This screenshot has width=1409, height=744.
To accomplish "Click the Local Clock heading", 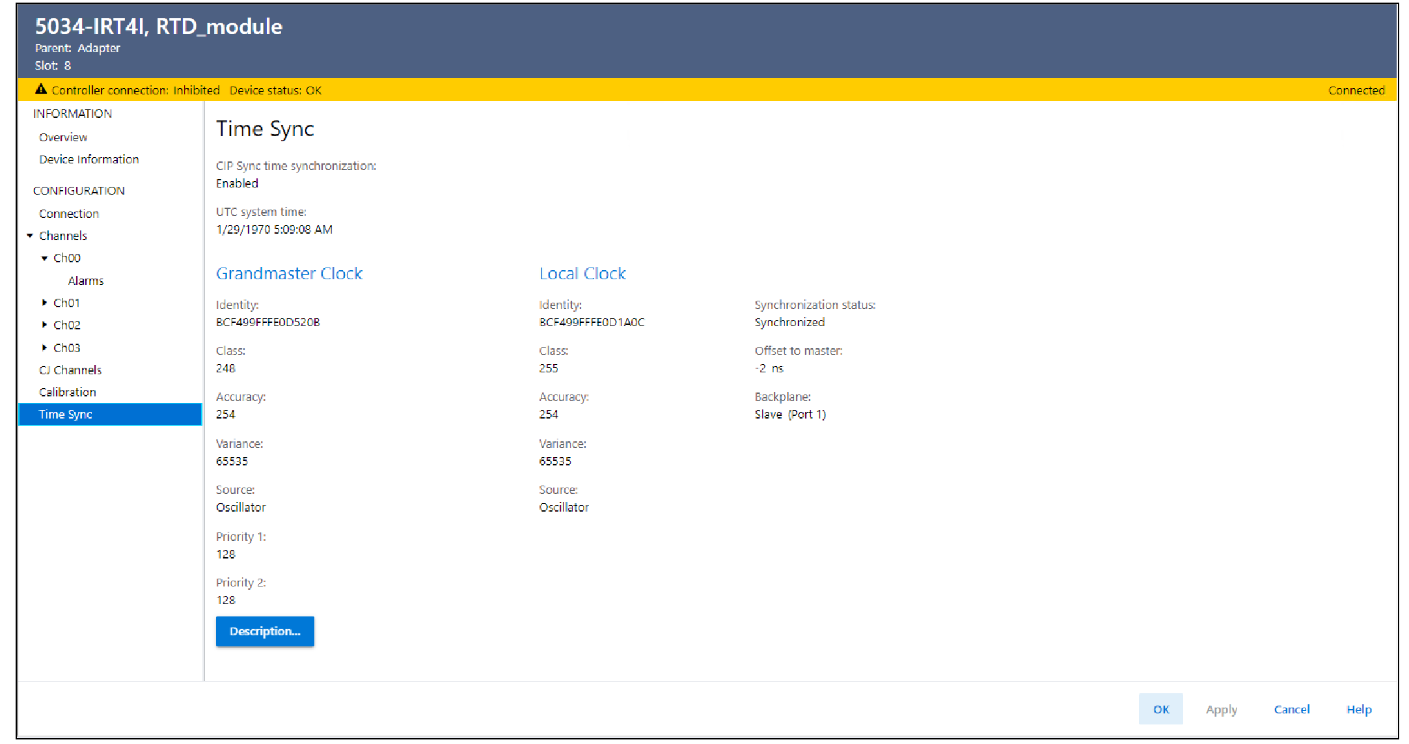I will point(582,273).
